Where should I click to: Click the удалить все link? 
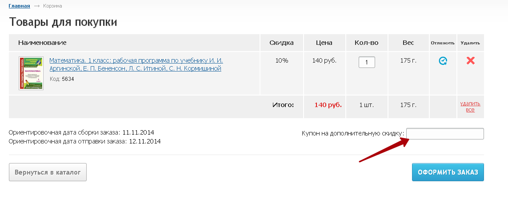click(x=470, y=107)
